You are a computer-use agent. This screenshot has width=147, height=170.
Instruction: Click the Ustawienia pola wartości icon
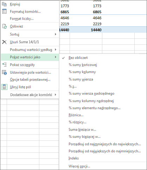click(x=4, y=73)
